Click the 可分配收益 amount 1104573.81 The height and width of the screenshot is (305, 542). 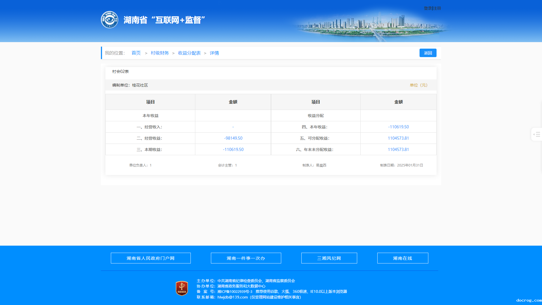click(398, 138)
